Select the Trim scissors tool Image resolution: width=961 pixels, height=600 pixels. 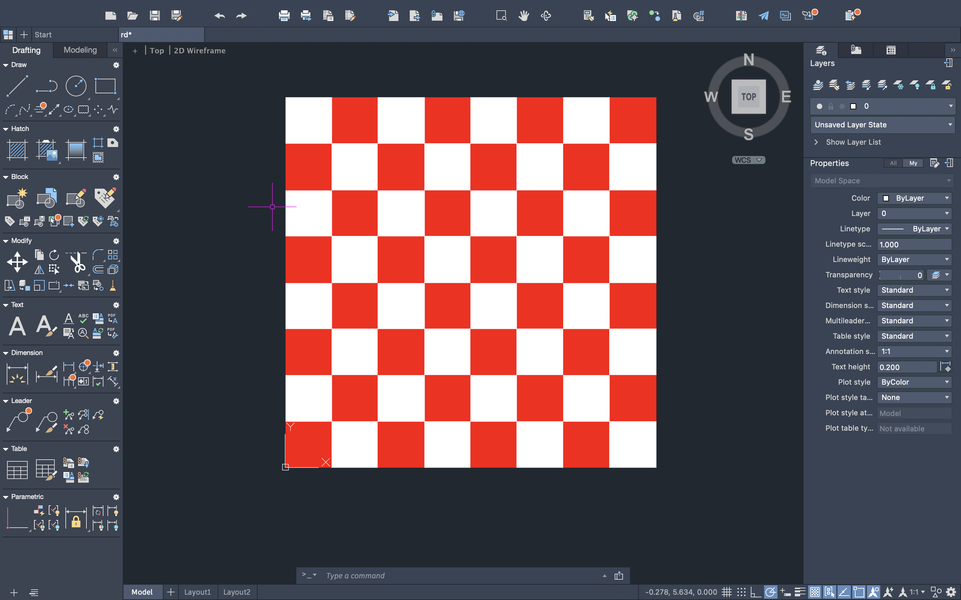tap(78, 262)
